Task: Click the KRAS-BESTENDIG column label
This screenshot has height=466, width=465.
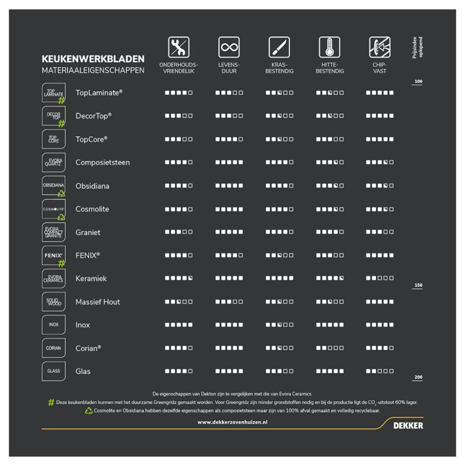Action: 279,68
